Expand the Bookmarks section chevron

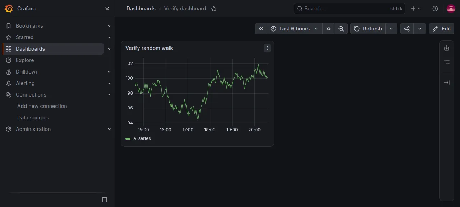coord(109,26)
